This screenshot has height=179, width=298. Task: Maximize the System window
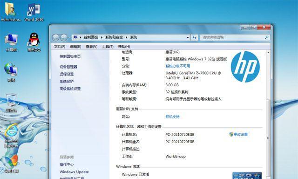253,28
